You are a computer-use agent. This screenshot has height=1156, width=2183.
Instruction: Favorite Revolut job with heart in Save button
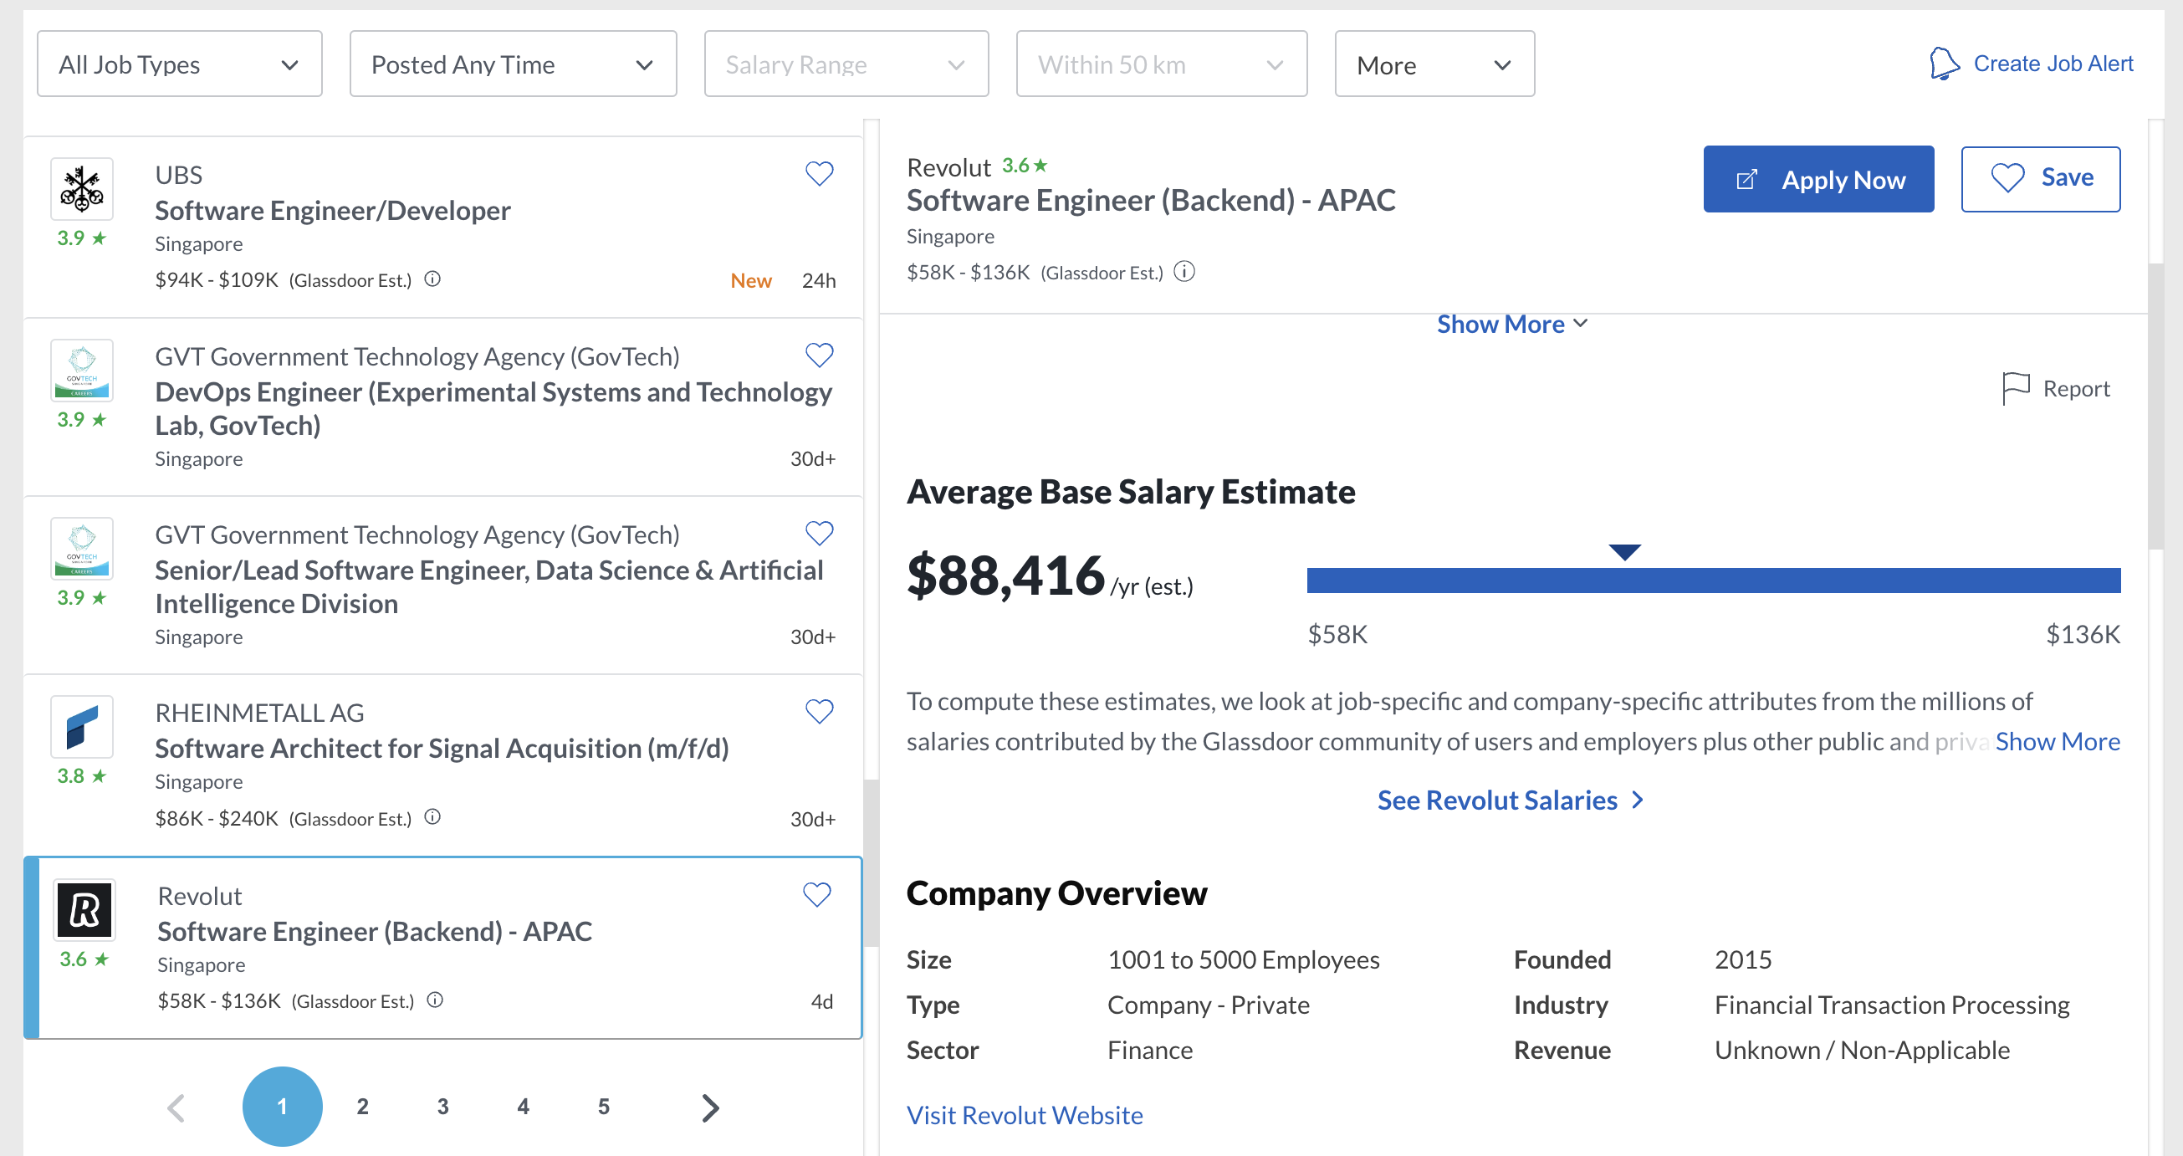tap(2007, 178)
